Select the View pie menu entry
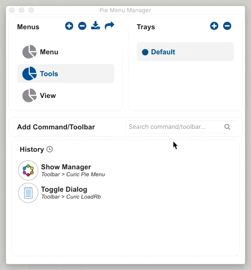The height and width of the screenshot is (270, 251). pyautogui.click(x=66, y=96)
